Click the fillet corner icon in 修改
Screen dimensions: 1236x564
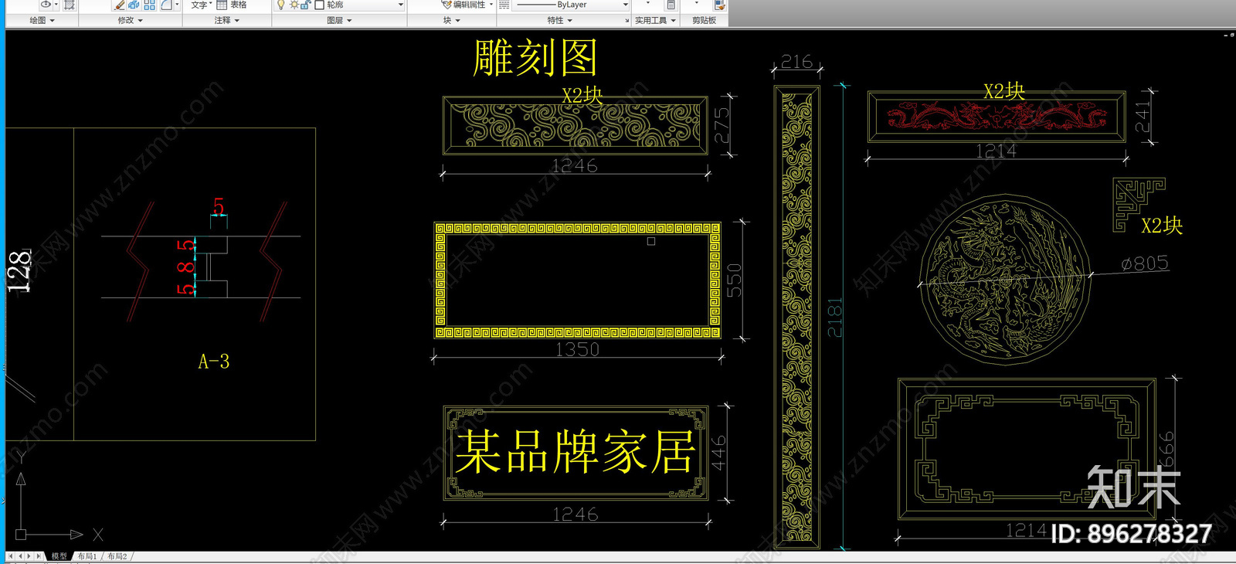click(166, 5)
